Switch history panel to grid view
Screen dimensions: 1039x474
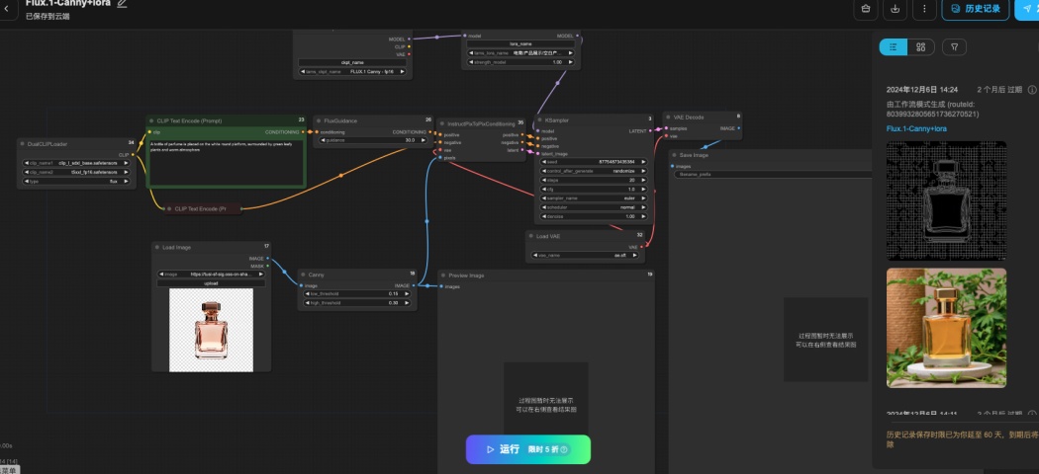pos(920,47)
